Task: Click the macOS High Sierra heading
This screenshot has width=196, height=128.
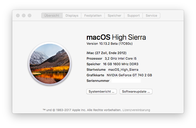Action: click(x=116, y=37)
